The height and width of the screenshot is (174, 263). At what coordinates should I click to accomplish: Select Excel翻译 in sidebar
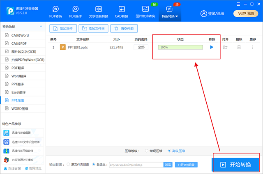tap(23, 92)
